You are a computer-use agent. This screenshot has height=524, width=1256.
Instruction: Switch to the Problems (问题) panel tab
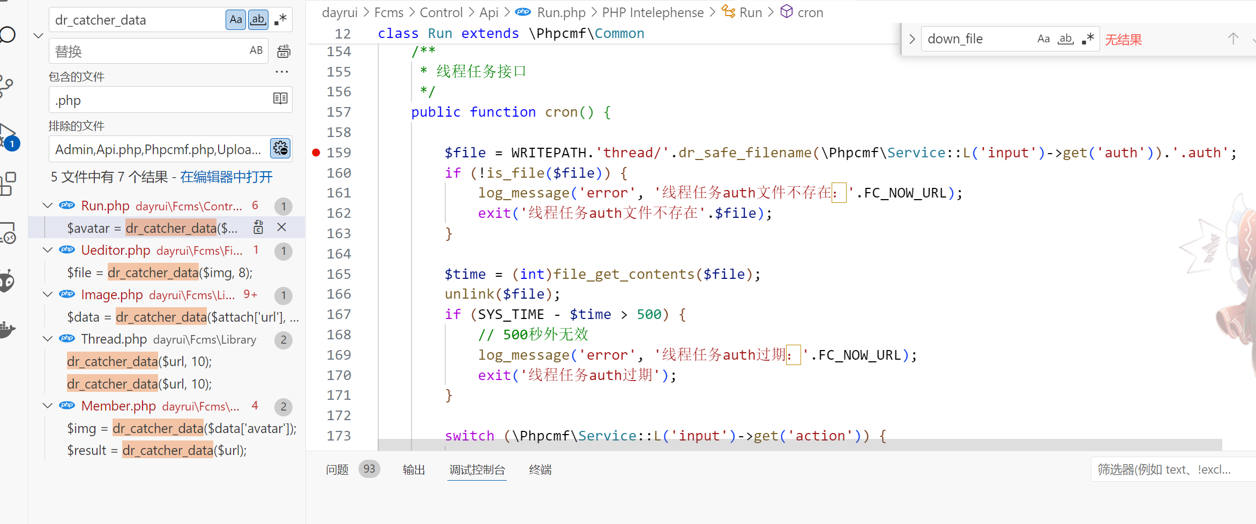[337, 469]
